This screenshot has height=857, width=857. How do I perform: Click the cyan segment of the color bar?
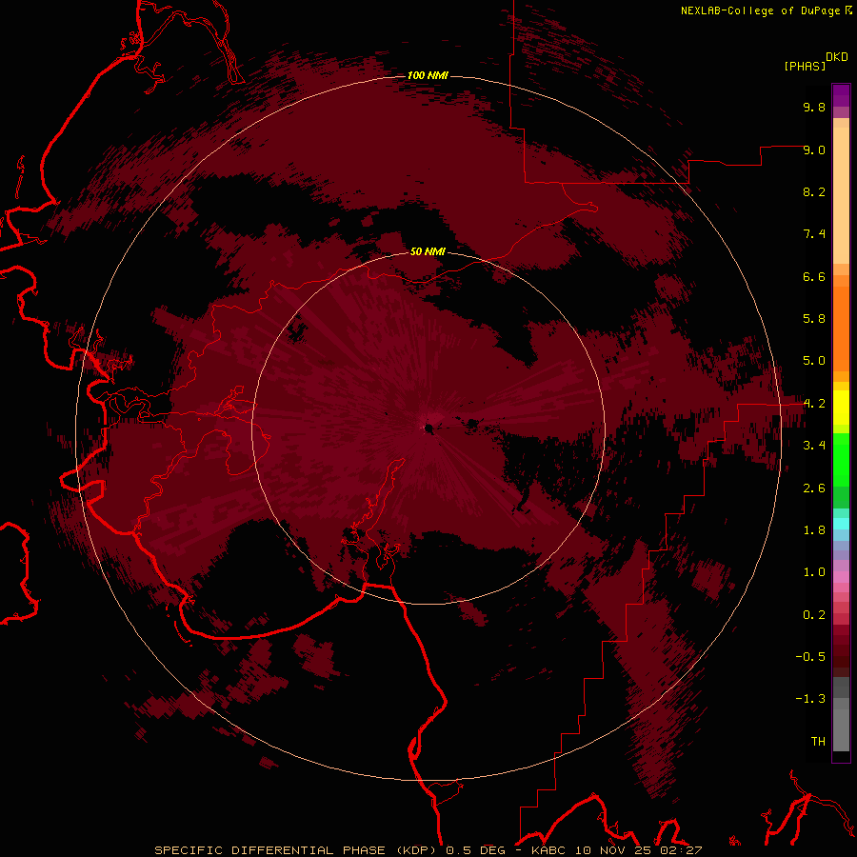841,524
